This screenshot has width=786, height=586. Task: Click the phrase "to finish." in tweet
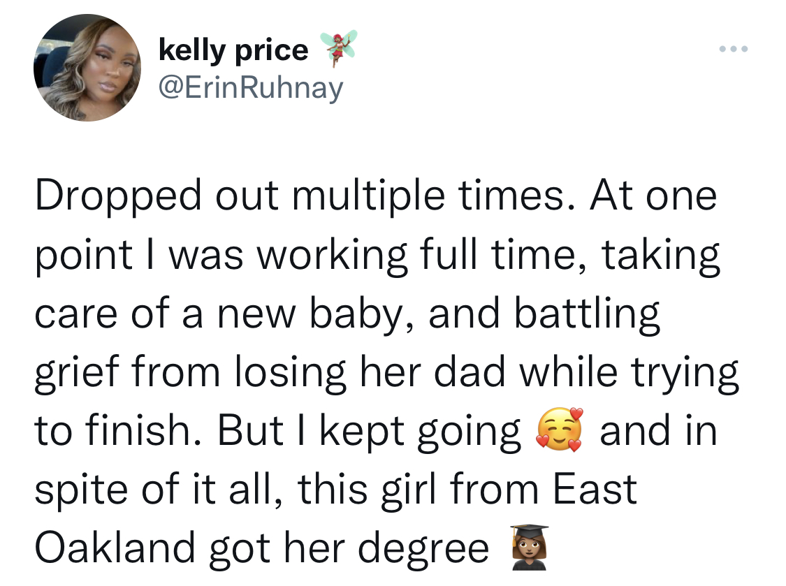pos(119,430)
